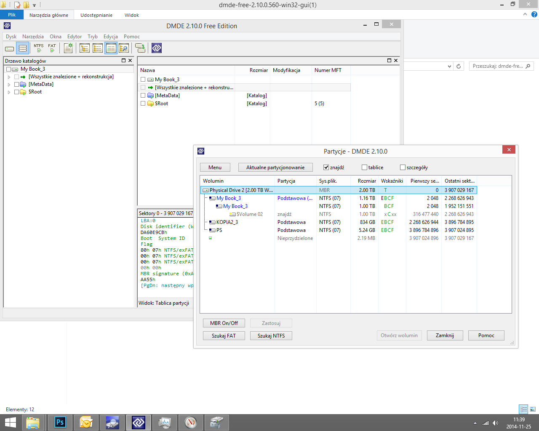This screenshot has width=539, height=431.
Task: Click the Szukaj NTFS button
Action: [271, 336]
